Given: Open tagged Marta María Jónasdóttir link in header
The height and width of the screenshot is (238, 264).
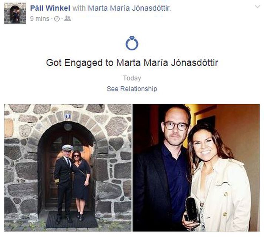Looking at the screenshot, I should [129, 8].
